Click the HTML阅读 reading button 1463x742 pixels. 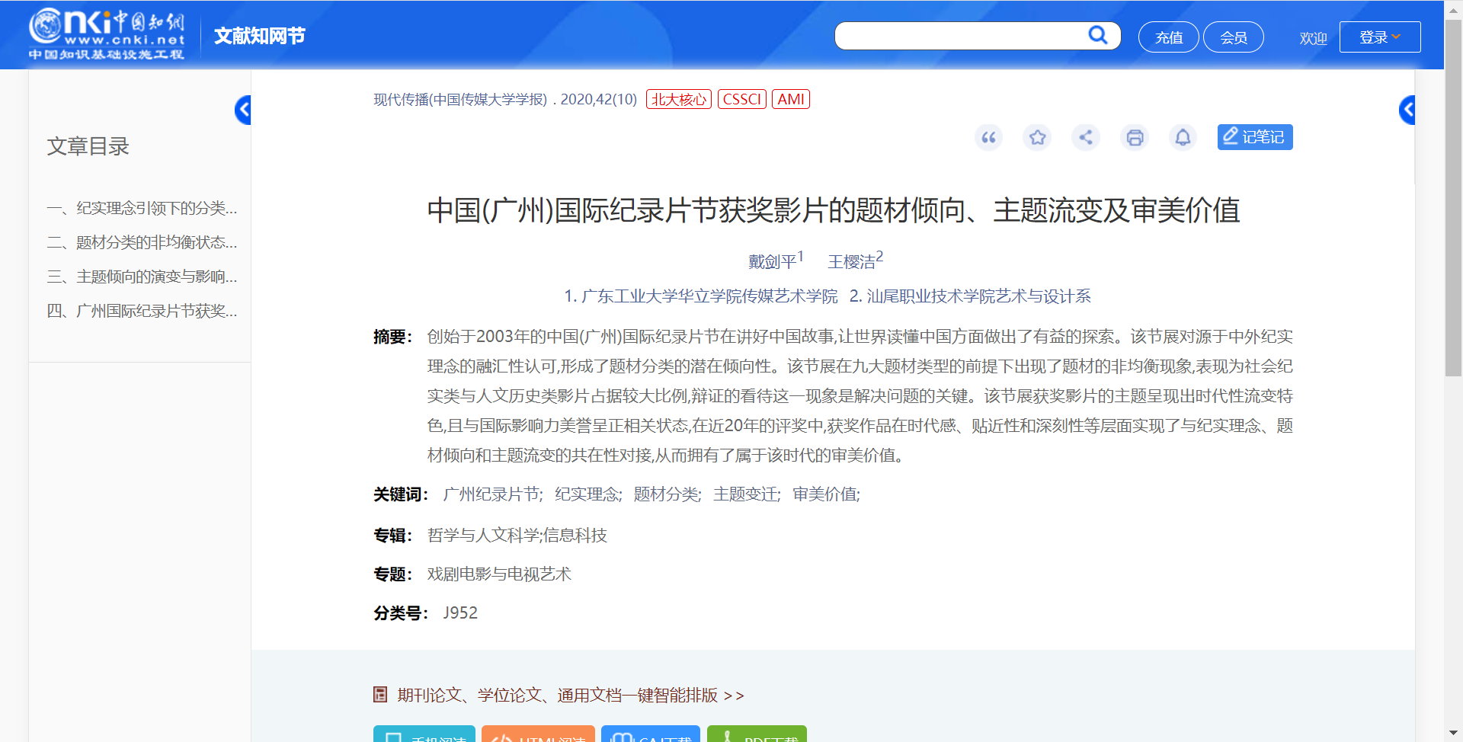539,736
